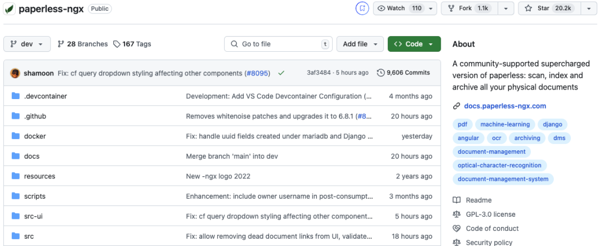Click the folder icon for src-ui
Image resolution: width=608 pixels, height=246 pixels.
point(16,216)
